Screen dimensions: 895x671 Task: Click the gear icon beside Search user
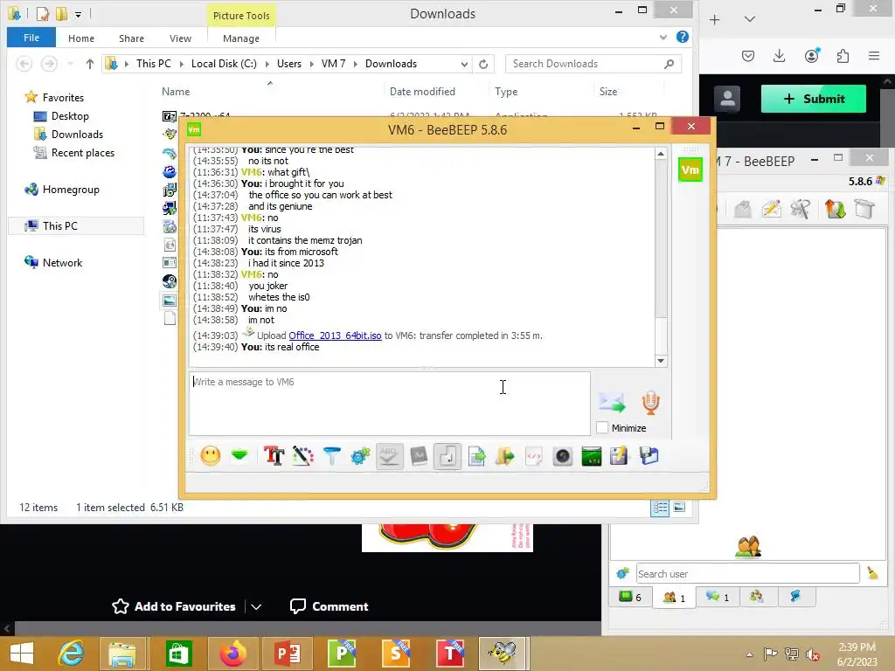tap(622, 573)
